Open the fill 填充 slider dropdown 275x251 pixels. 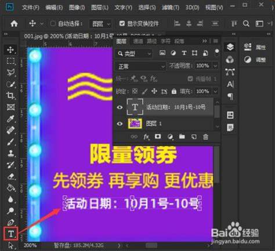[x=215, y=91]
